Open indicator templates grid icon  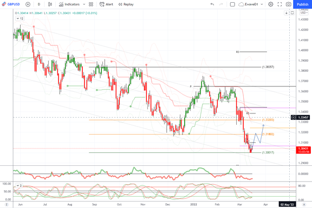(x=91, y=4)
